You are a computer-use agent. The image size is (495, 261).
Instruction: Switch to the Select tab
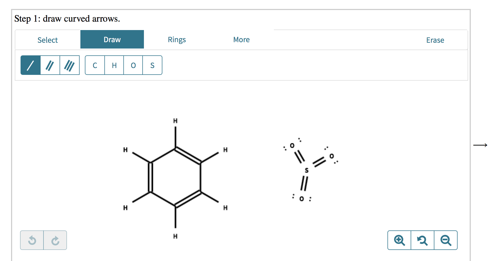[x=48, y=40]
